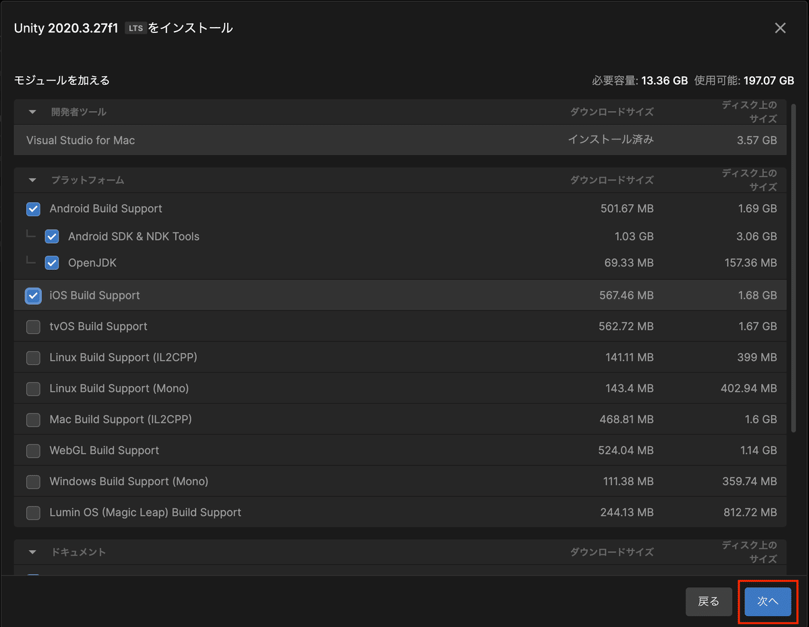Collapse the 開発者ツール section
The width and height of the screenshot is (809, 627).
click(32, 112)
